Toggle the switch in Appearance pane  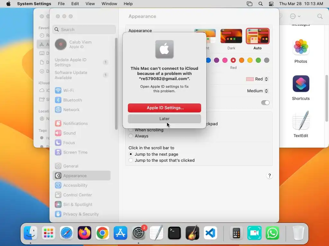pos(265,102)
